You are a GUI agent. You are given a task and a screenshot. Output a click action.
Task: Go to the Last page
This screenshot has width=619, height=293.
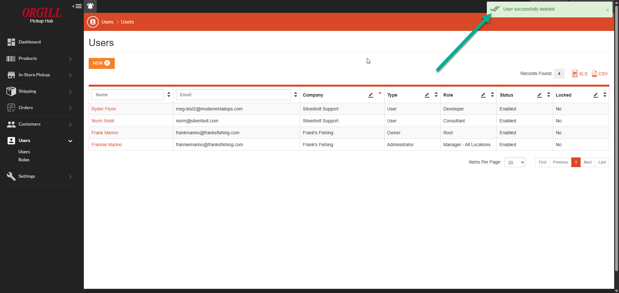602,162
